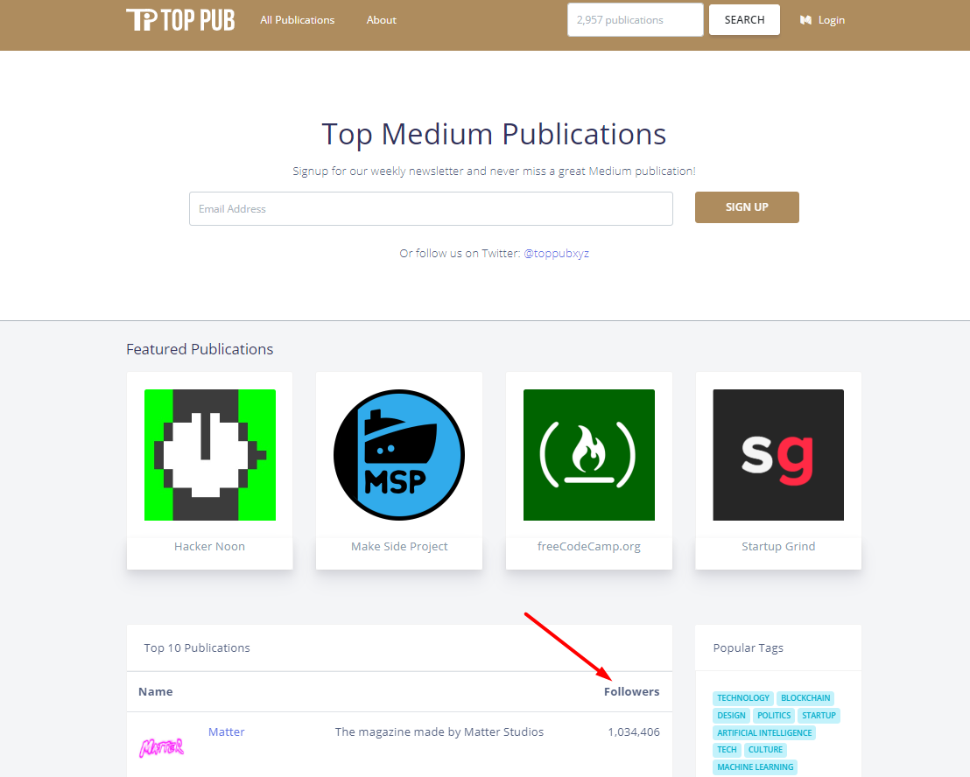Open the Matter publication link

click(227, 731)
